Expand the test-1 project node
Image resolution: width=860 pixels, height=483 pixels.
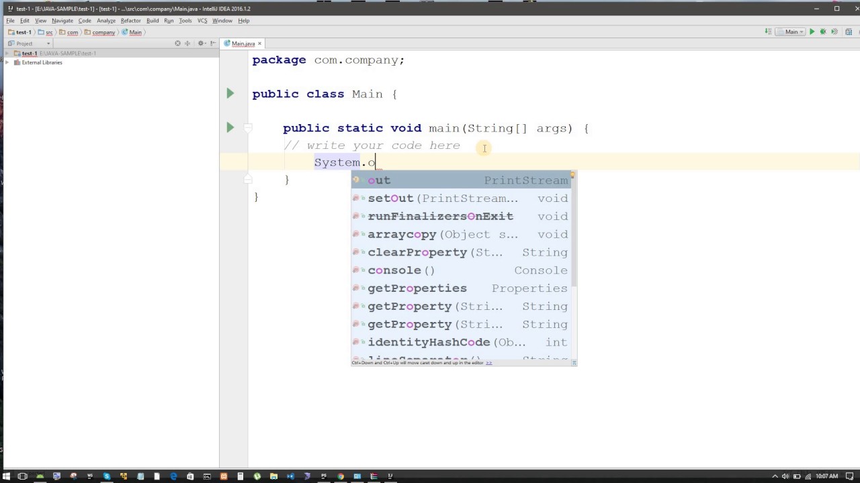8,53
